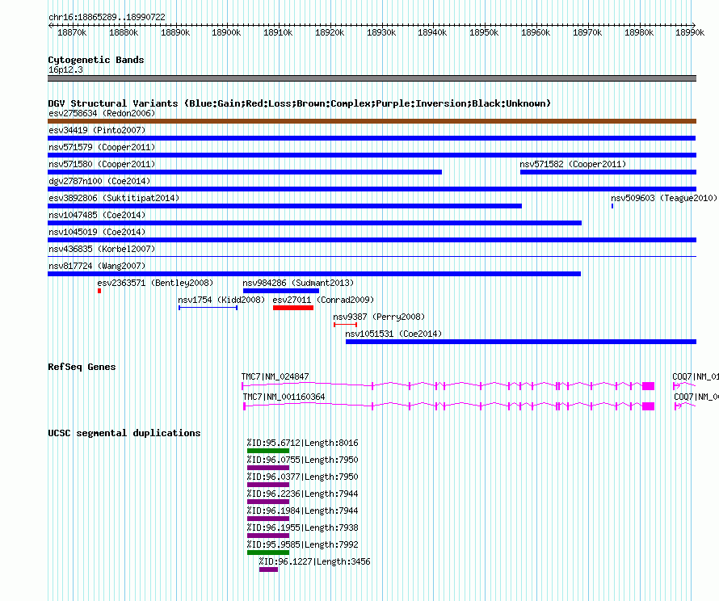
Task: Click the nsv571582 (Cooper2011) variant label
Action: tap(573, 164)
